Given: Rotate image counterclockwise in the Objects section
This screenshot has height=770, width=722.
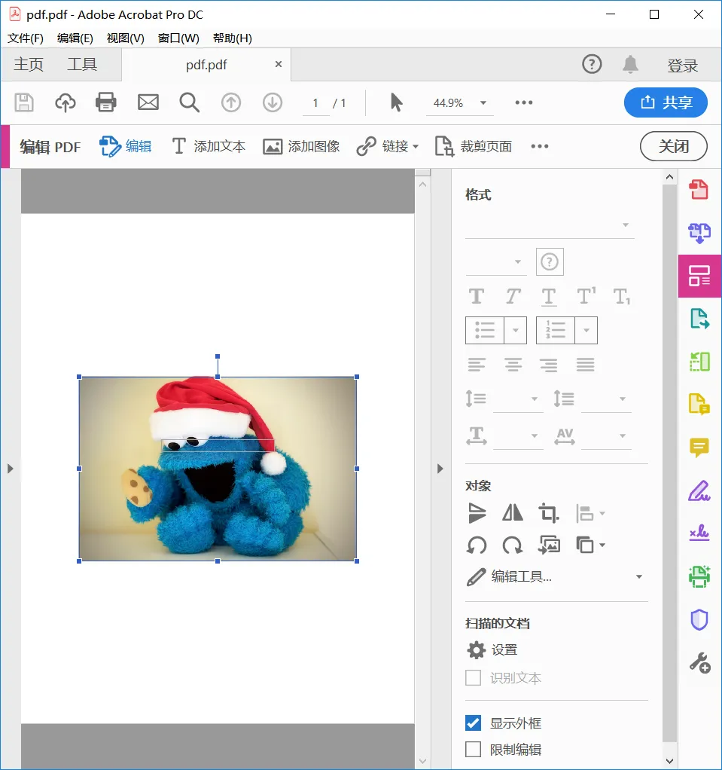Looking at the screenshot, I should [x=477, y=545].
